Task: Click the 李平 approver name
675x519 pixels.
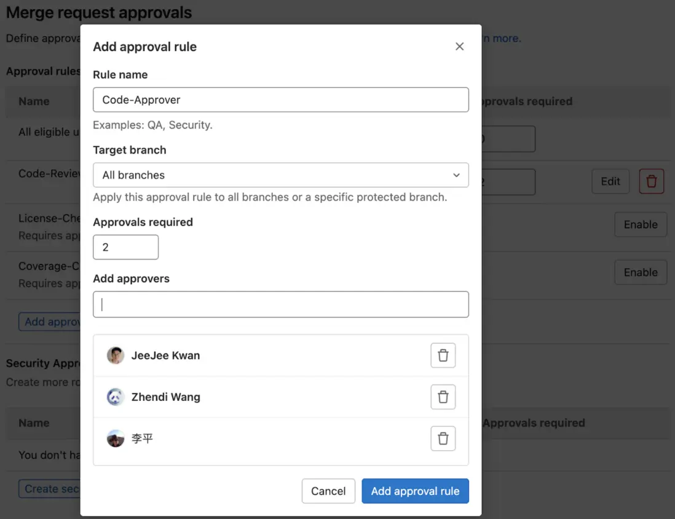Action: click(142, 439)
